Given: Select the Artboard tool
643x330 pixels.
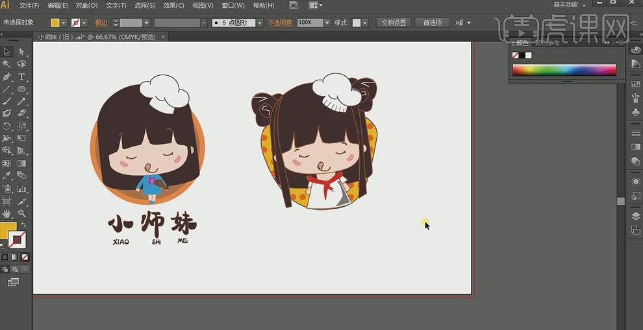Looking at the screenshot, I should coord(6,201).
